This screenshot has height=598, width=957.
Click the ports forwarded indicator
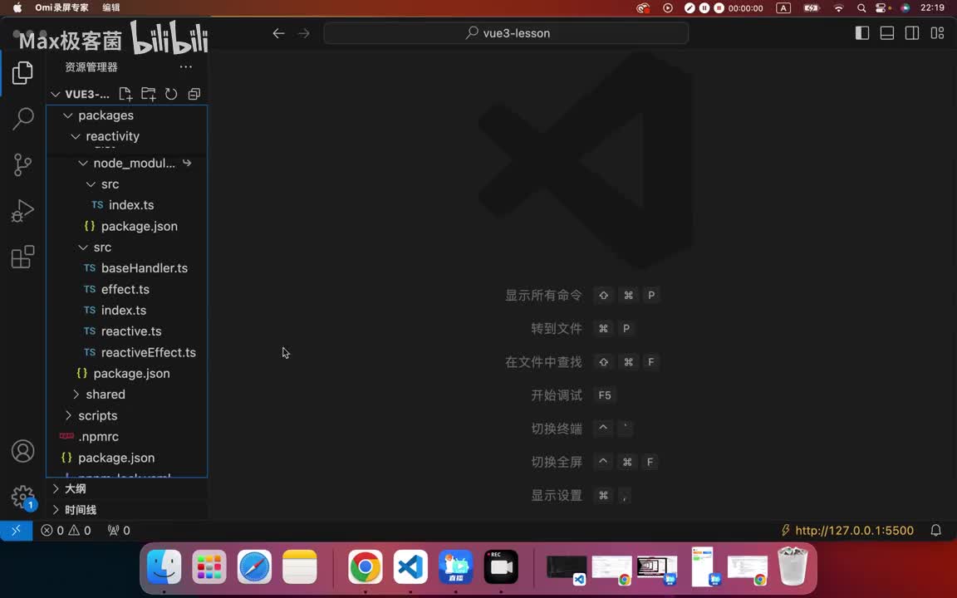point(119,530)
